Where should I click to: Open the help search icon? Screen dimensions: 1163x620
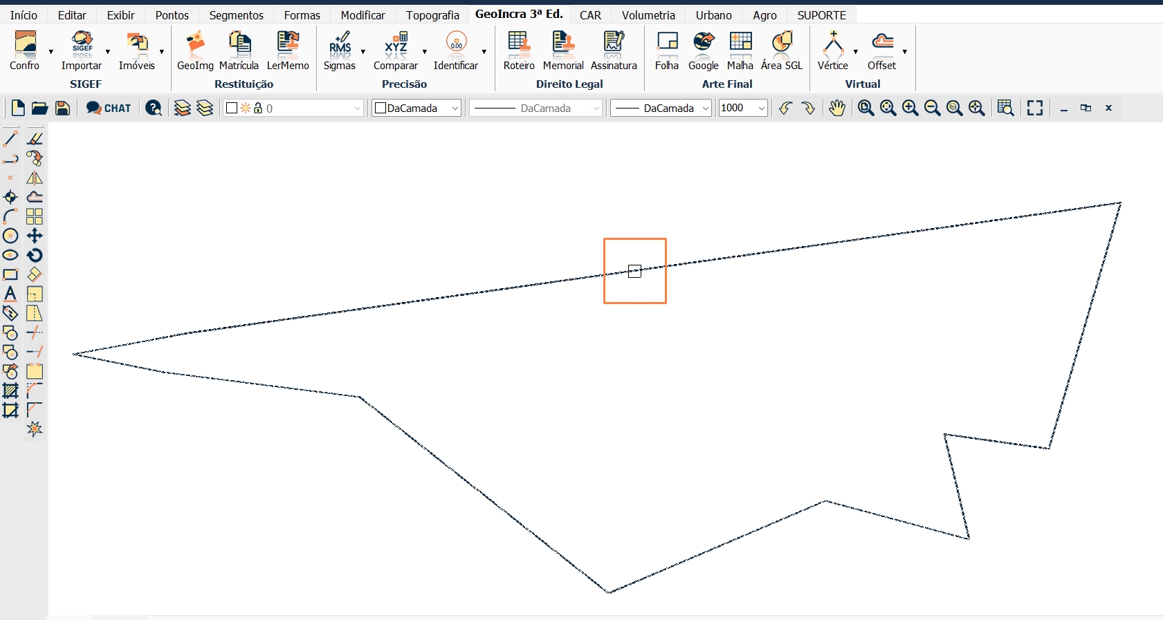pyautogui.click(x=154, y=108)
